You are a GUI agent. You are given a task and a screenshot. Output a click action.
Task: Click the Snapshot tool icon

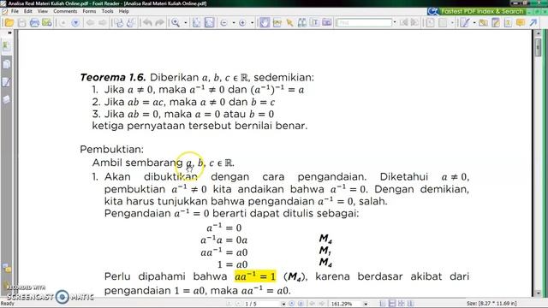point(277,23)
